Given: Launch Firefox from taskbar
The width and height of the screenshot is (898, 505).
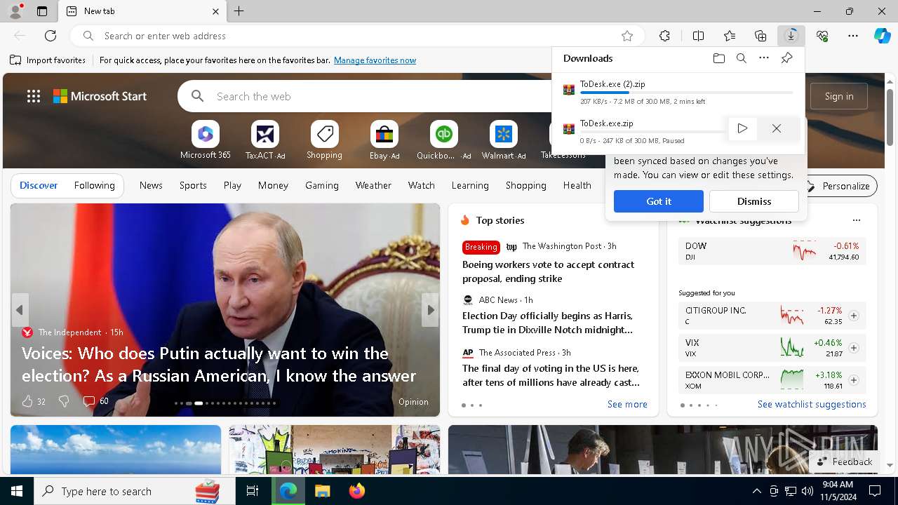Looking at the screenshot, I should point(357,491).
